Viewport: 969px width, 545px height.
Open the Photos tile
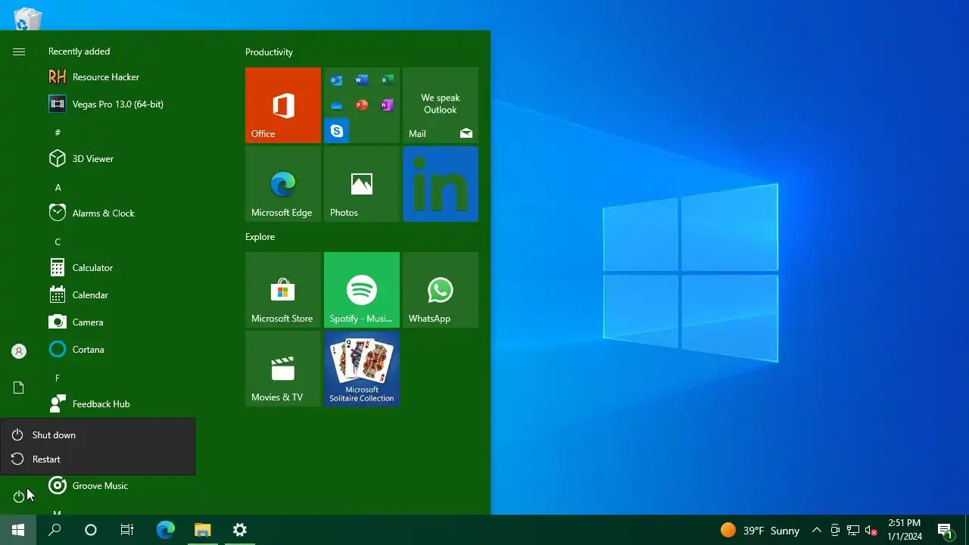[x=362, y=184]
